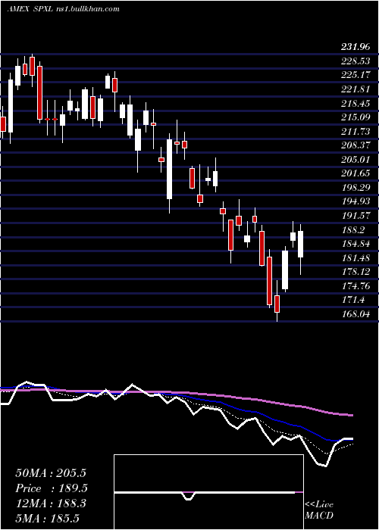Click the 211.73 price level label
Viewport: 379px width, 530px height.
point(356,131)
